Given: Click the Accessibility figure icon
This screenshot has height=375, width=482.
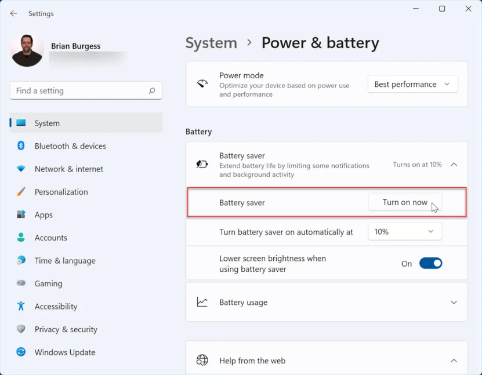Looking at the screenshot, I should click(x=21, y=306).
